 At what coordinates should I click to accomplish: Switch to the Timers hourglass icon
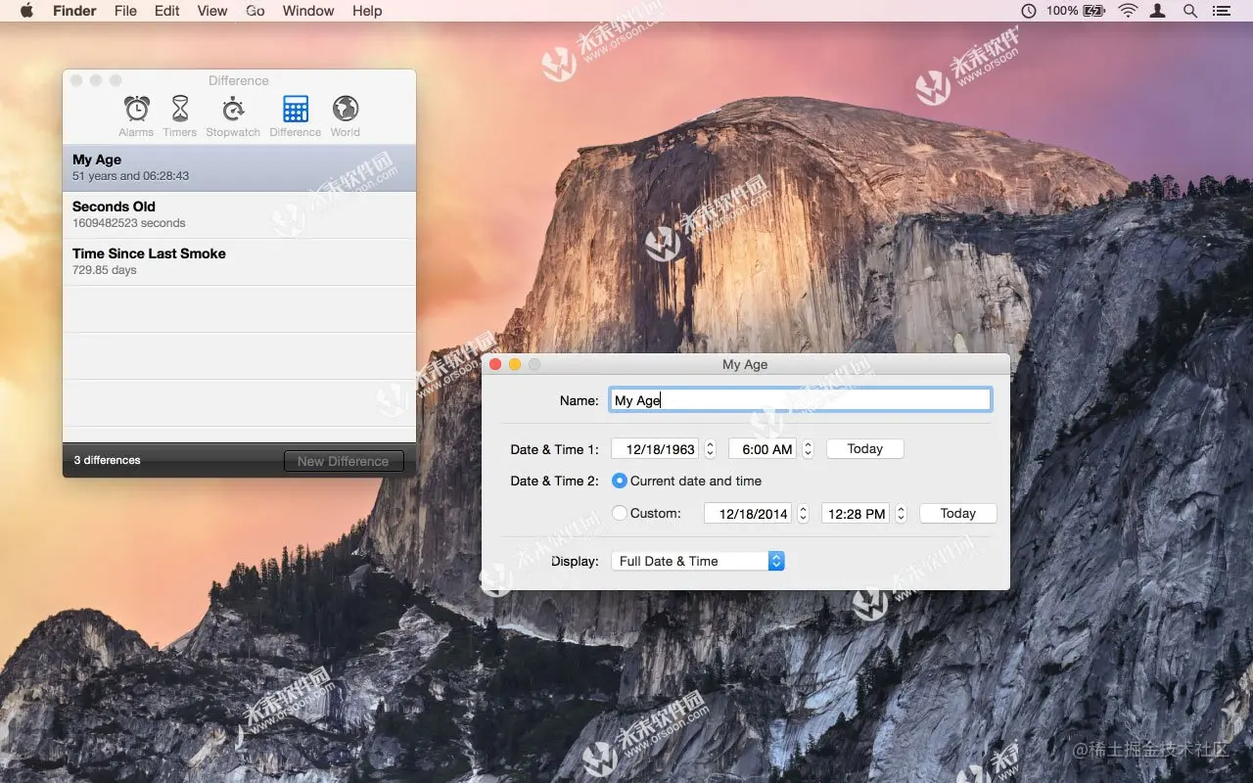[180, 109]
